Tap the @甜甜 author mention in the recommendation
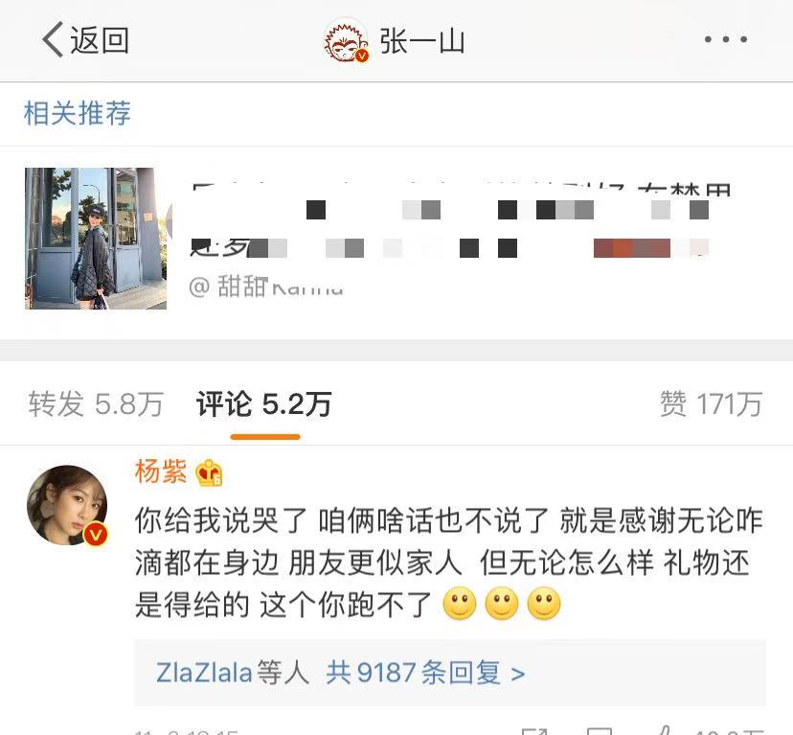 click(x=266, y=287)
